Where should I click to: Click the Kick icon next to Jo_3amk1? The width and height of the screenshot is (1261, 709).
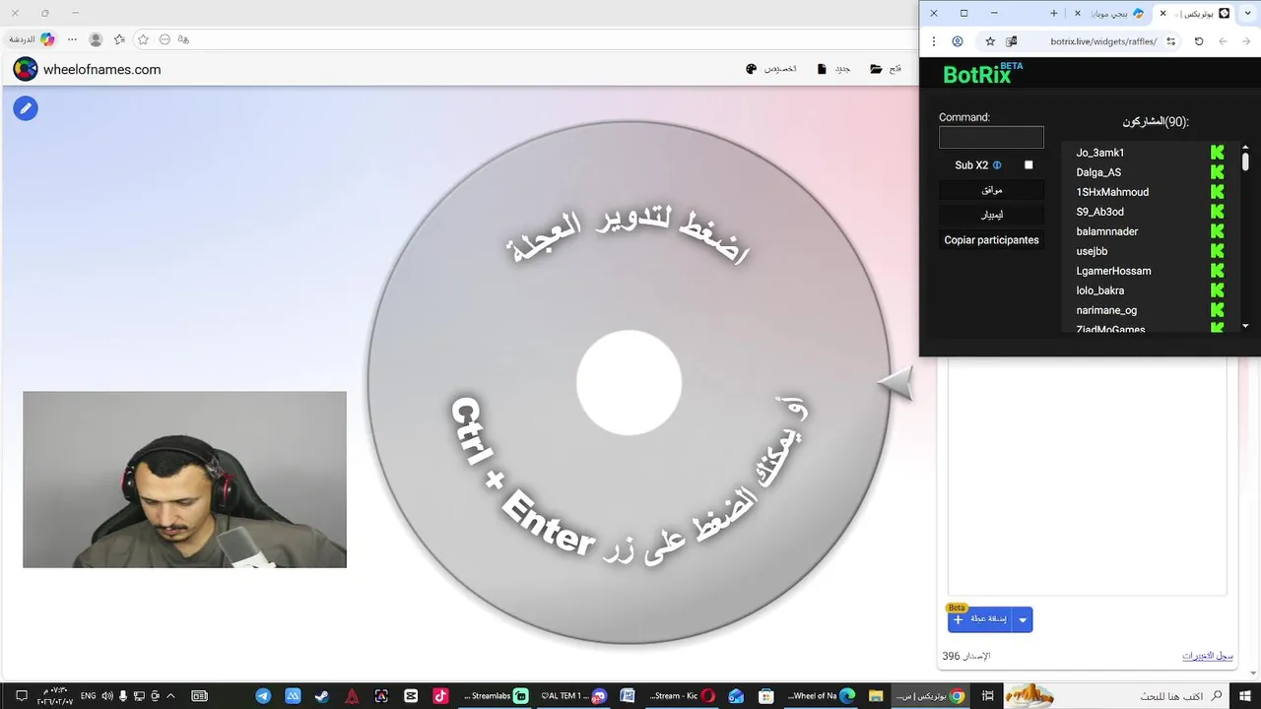point(1218,153)
